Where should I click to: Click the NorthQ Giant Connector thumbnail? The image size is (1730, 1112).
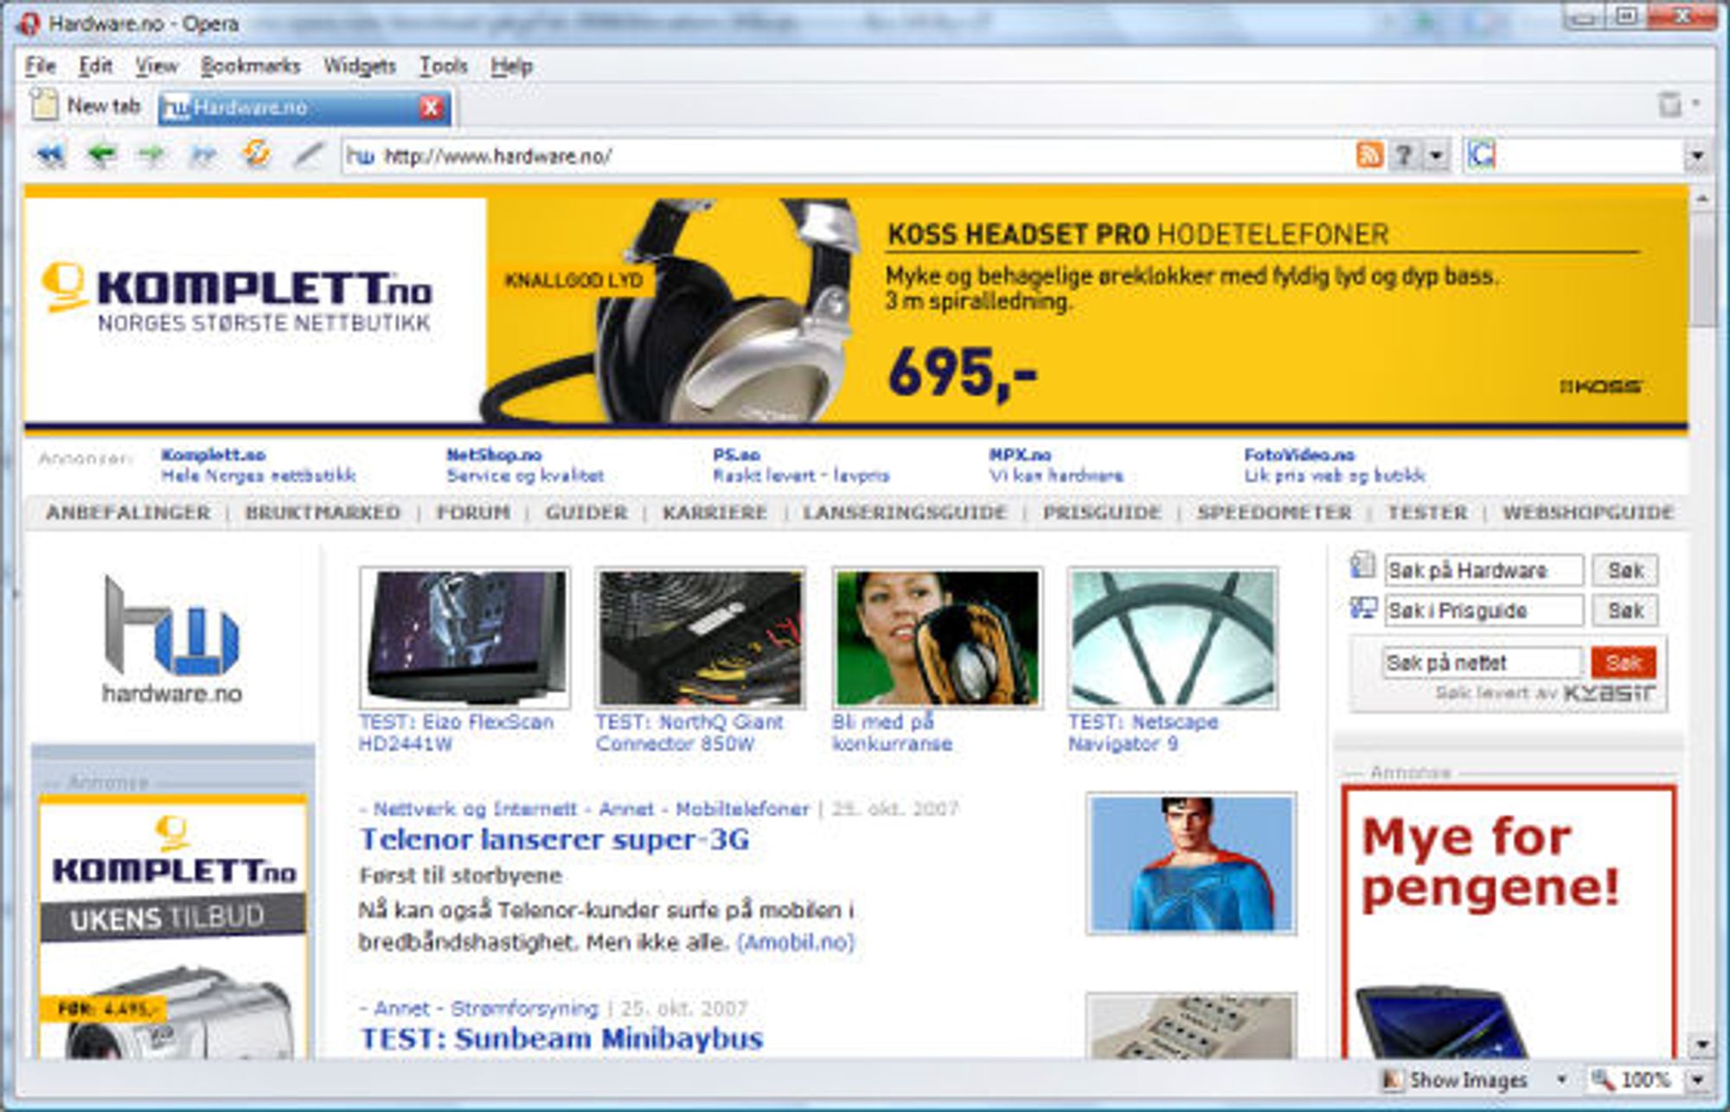tap(701, 637)
